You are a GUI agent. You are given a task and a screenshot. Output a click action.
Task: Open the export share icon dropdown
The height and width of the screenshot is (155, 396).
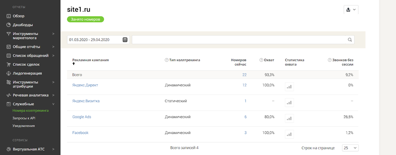[x=351, y=9]
